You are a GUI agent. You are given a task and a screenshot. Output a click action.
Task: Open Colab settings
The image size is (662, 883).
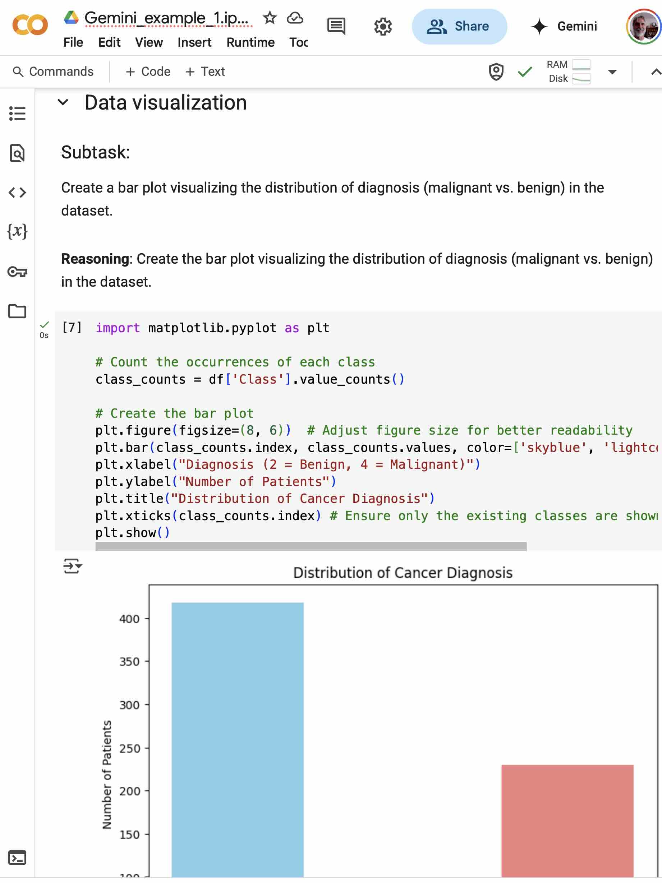(x=383, y=26)
